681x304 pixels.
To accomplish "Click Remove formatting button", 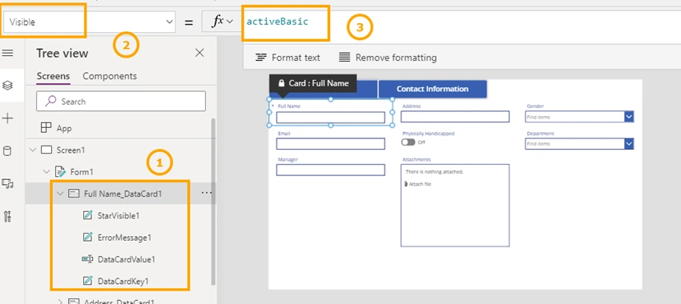I will point(388,58).
